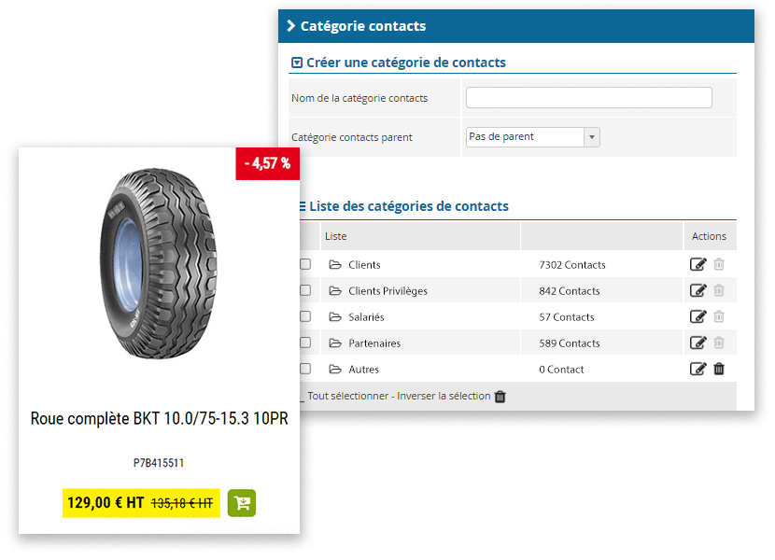
Task: Click the 589 Contacts count
Action: (570, 343)
